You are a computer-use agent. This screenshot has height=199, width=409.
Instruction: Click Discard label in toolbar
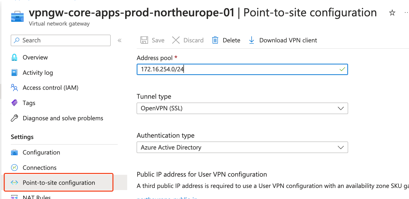click(193, 40)
